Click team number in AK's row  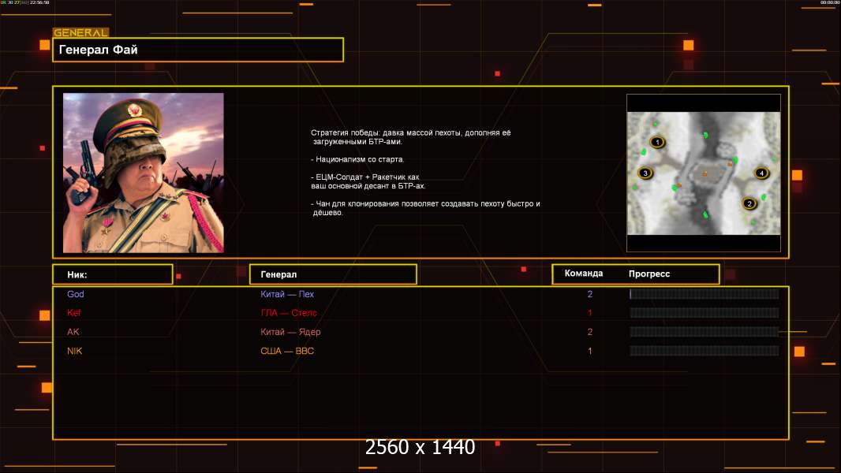(x=590, y=332)
